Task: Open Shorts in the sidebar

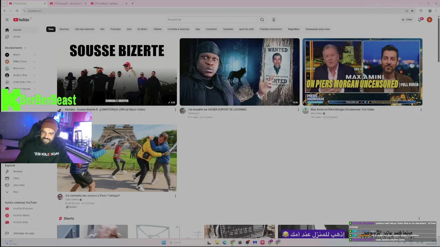Action: pyautogui.click(x=21, y=37)
